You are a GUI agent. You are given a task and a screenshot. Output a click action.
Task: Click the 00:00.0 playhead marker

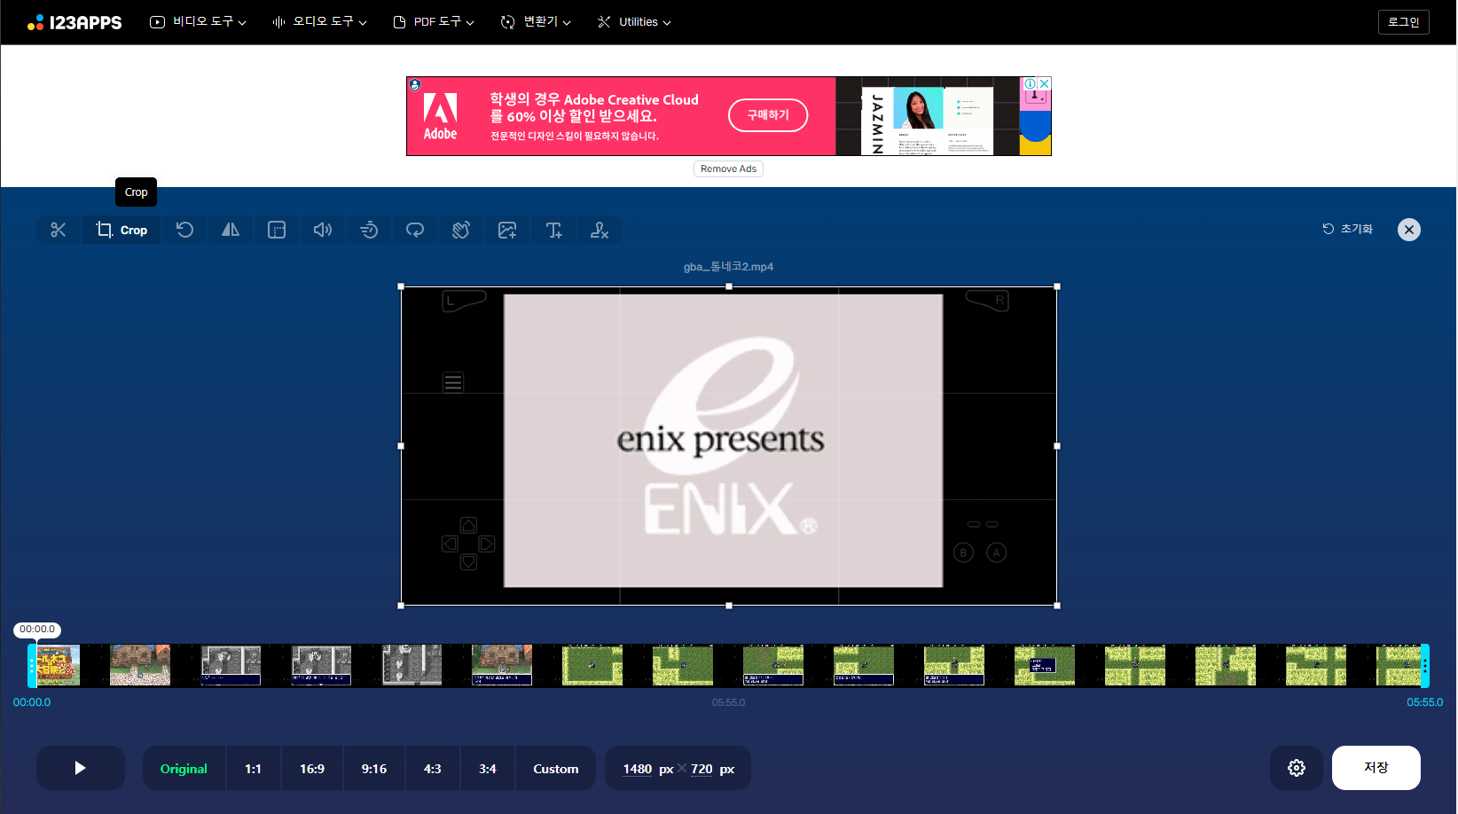[37, 630]
